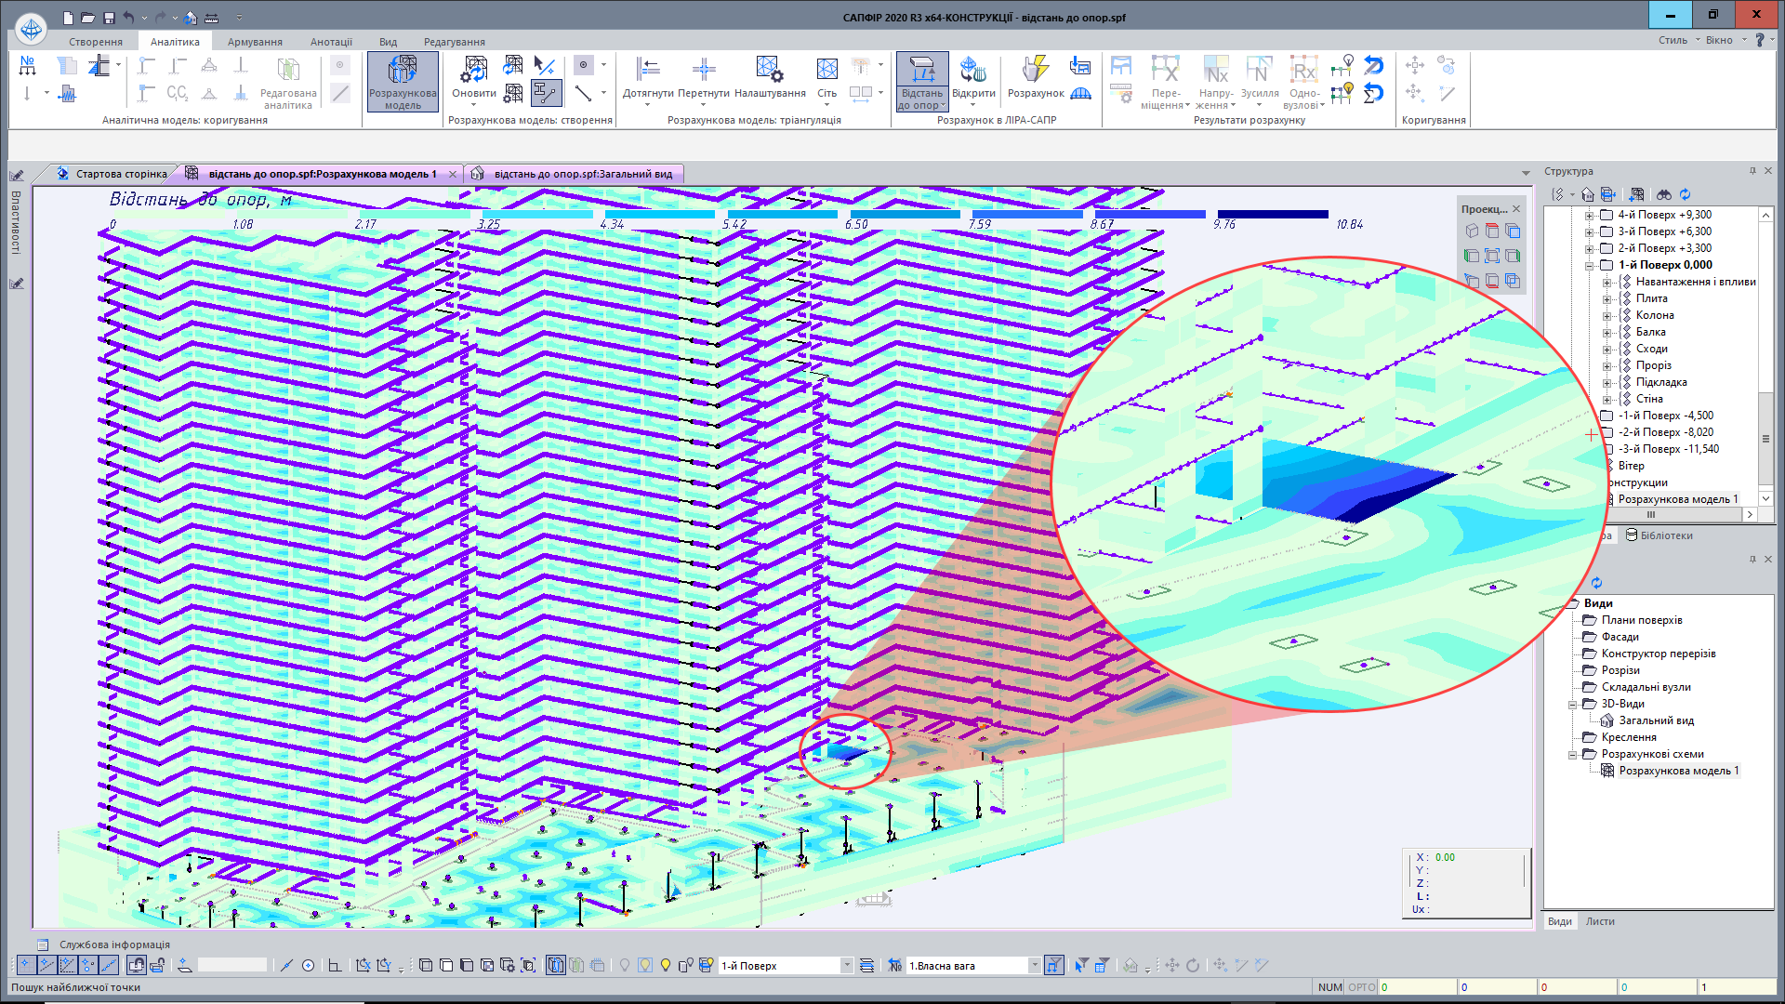Click the Перетнути icon
Image resolution: width=1785 pixels, height=1004 pixels.
[703, 71]
